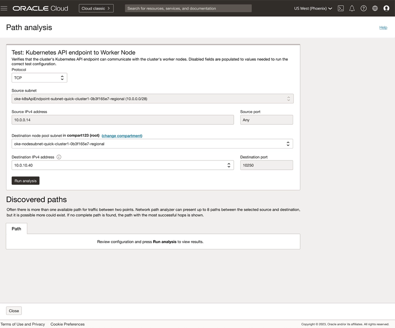Click the Oracle Cloud logo

coord(41,8)
